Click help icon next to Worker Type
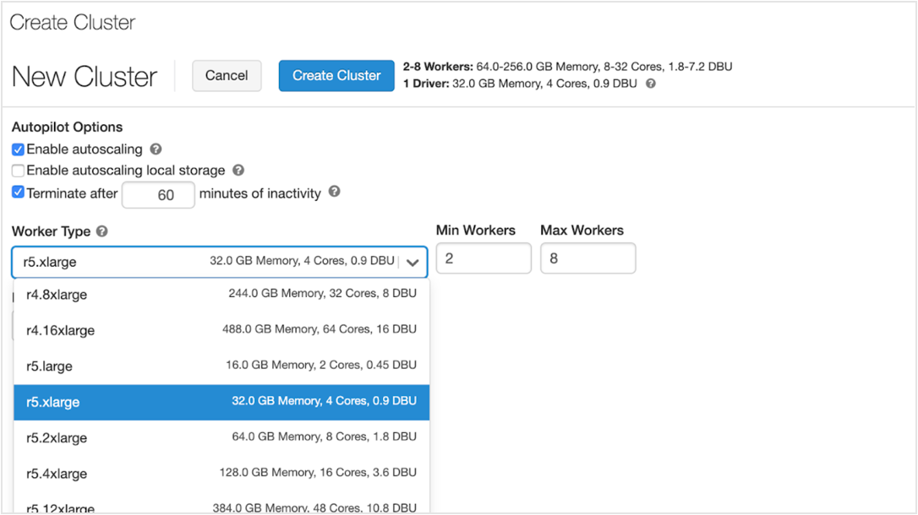This screenshot has width=918, height=515. pyautogui.click(x=102, y=231)
